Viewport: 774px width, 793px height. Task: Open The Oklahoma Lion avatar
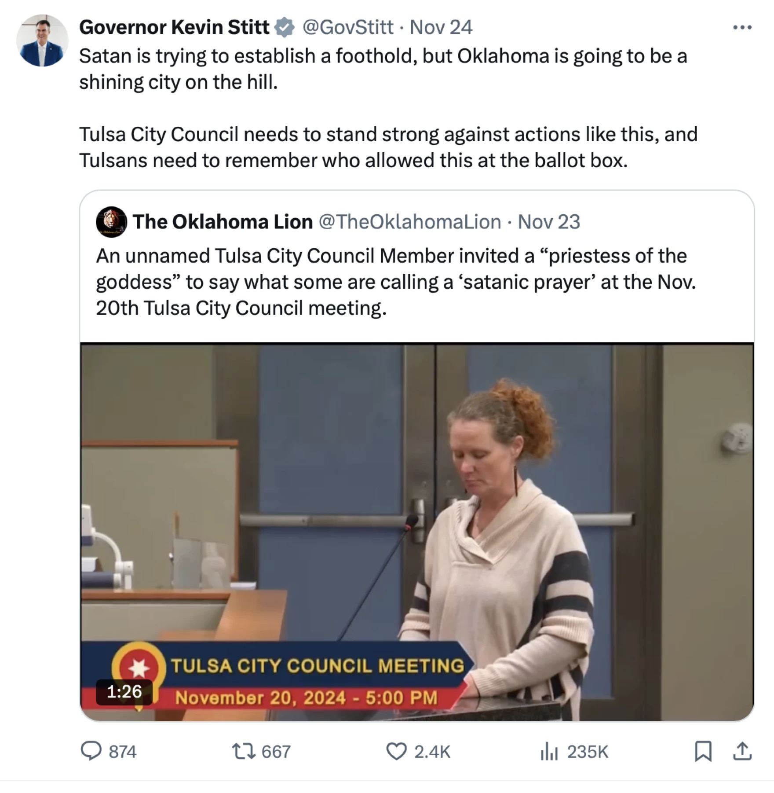click(x=111, y=222)
